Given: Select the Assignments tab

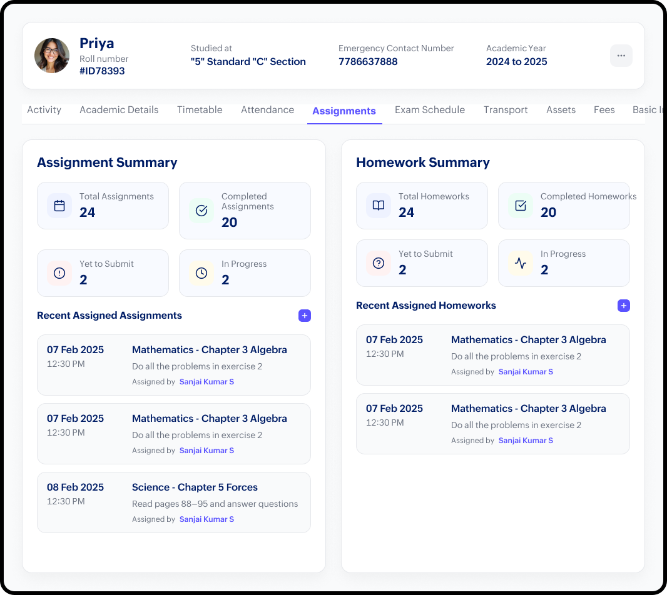Looking at the screenshot, I should click(344, 111).
